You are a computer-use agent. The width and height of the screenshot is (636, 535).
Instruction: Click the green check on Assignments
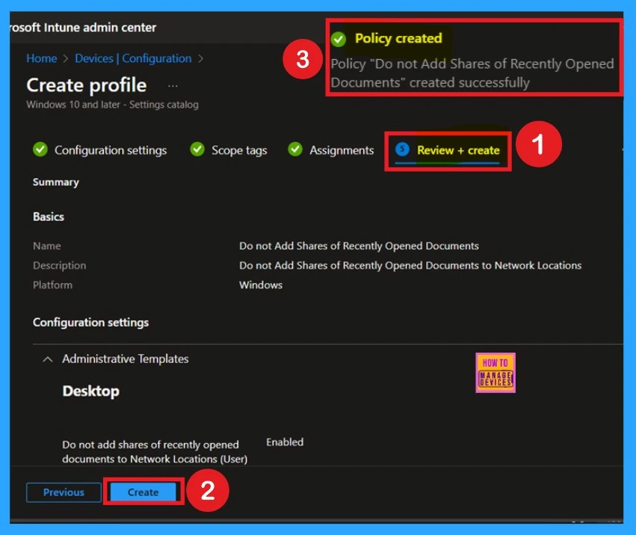coord(295,149)
